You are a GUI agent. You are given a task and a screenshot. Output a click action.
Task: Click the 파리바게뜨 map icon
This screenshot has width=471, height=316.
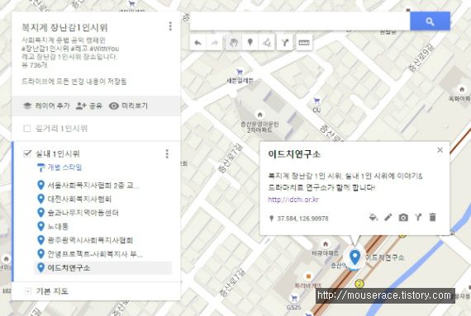(x=308, y=276)
